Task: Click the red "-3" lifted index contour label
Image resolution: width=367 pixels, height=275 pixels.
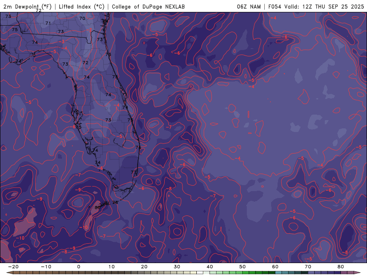Action: coord(61,42)
